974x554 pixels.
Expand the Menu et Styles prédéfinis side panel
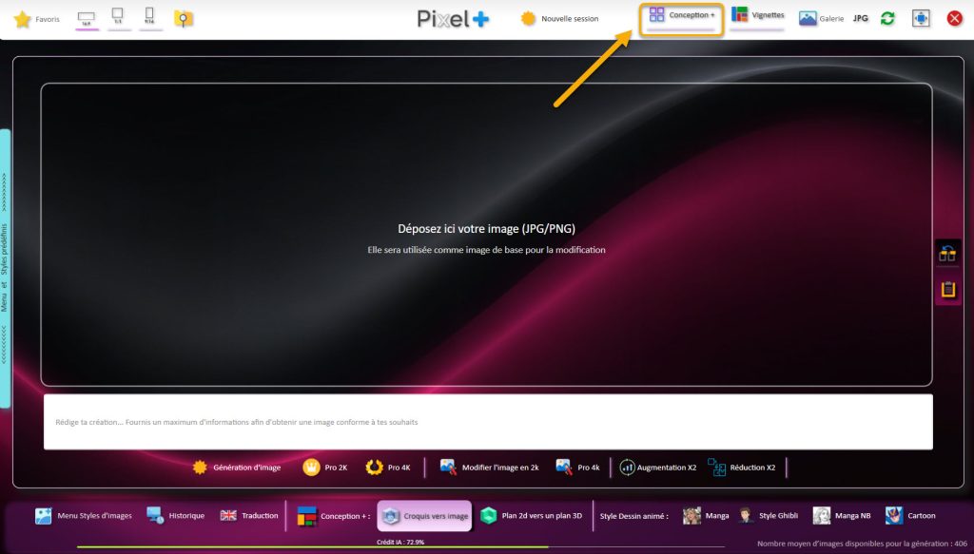coord(5,269)
